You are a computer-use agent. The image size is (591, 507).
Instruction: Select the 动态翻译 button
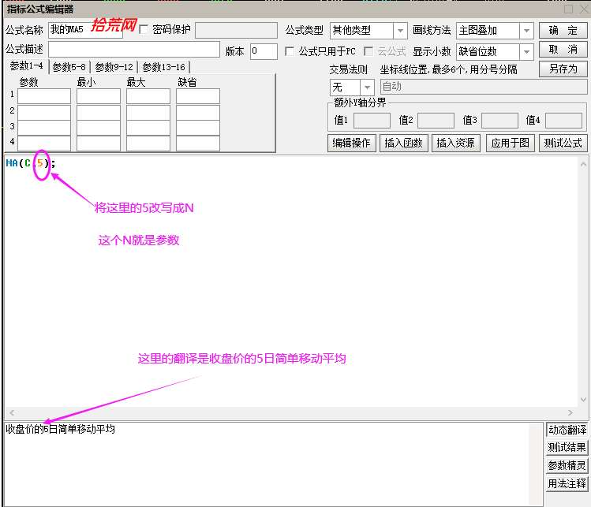coord(567,430)
